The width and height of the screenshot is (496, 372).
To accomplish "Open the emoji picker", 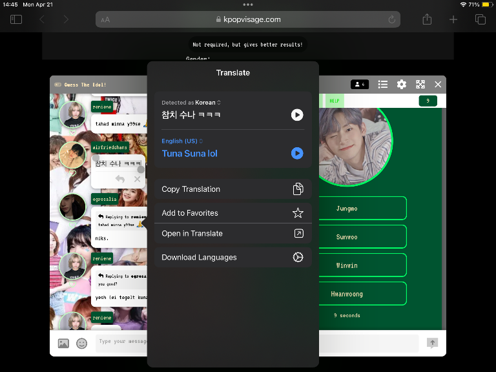I will coord(81,344).
